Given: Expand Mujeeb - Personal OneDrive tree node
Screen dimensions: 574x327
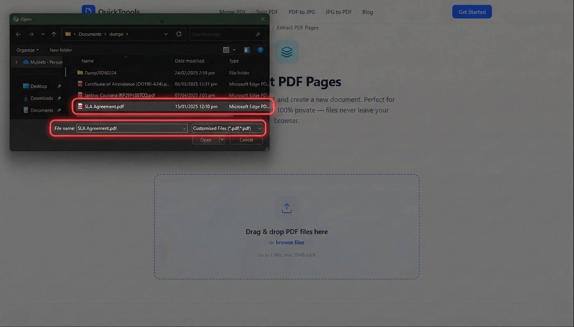Looking at the screenshot, I should [16, 62].
